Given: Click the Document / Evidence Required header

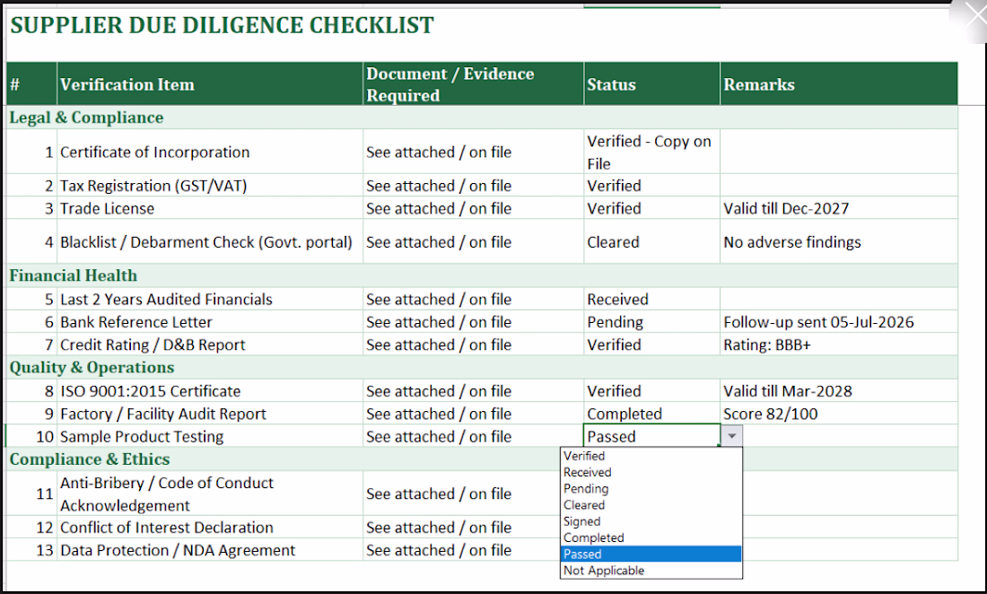Looking at the screenshot, I should (474, 83).
